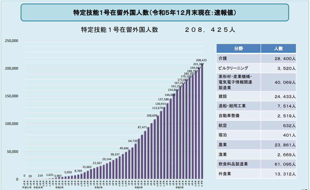Click the bar data label '123,679'
This screenshot has height=190, width=310.
pos(157,108)
